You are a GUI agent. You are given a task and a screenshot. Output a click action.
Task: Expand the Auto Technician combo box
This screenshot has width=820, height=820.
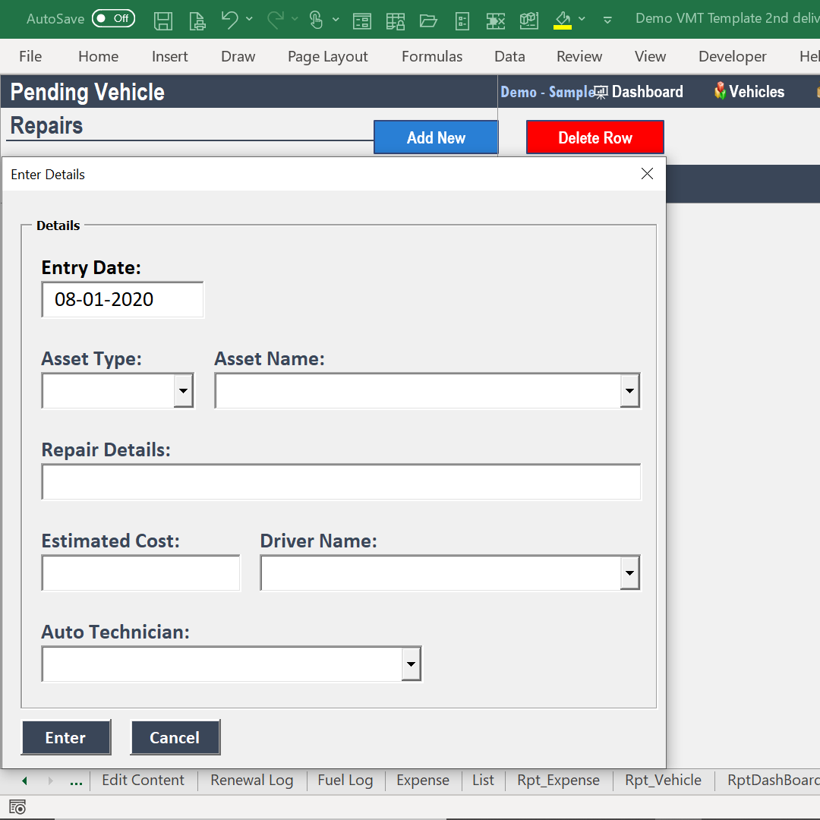(x=411, y=664)
